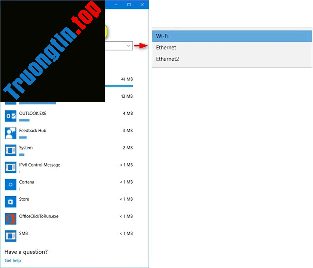Click the Cortana circle icon
This screenshot has height=268, width=313.
pyautogui.click(x=10, y=185)
